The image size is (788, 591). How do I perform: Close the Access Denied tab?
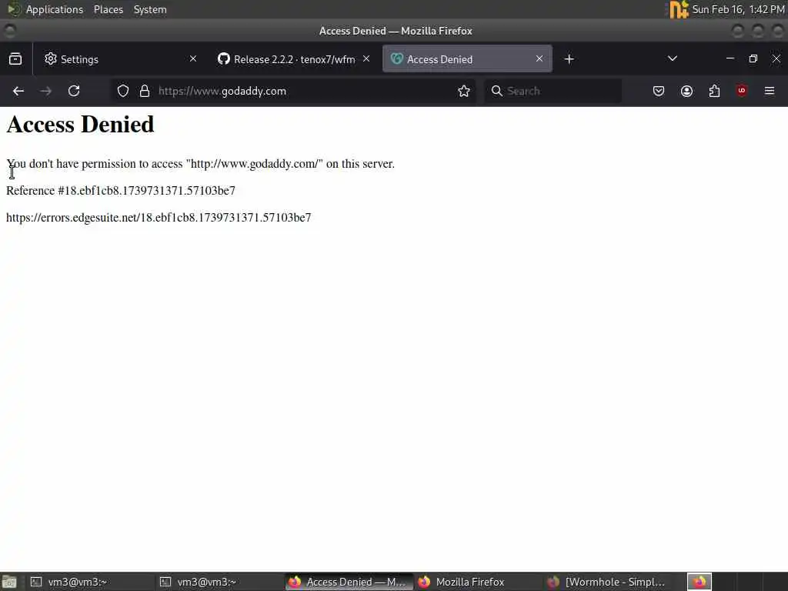[x=539, y=58]
